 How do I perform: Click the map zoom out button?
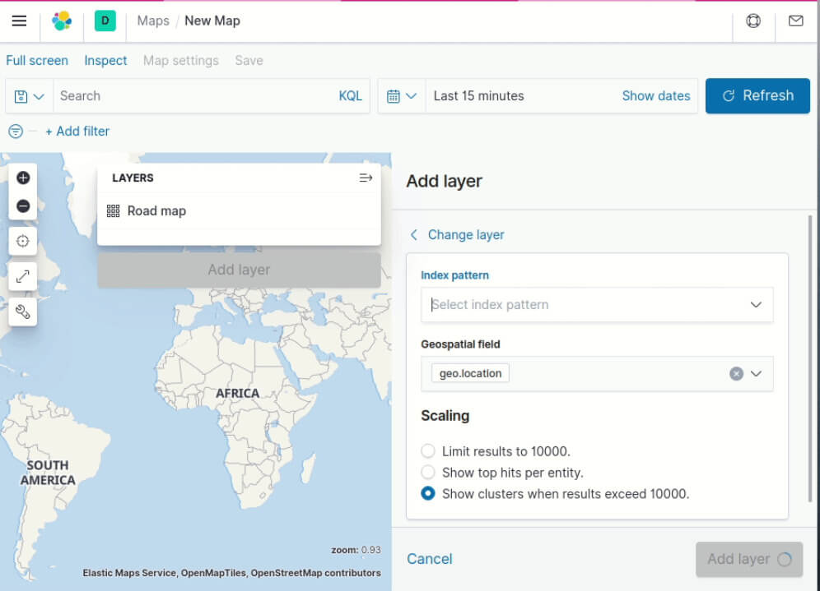(x=23, y=206)
